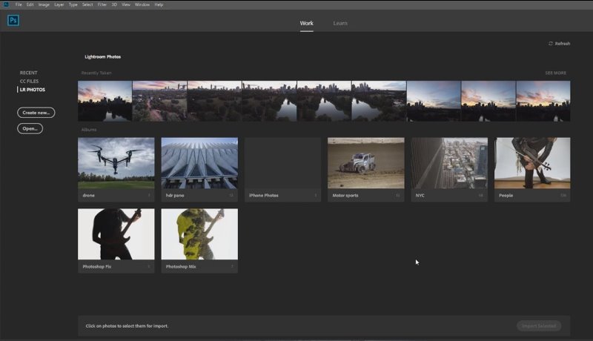The height and width of the screenshot is (341, 593).
Task: Open the Type menu
Action: click(73, 4)
